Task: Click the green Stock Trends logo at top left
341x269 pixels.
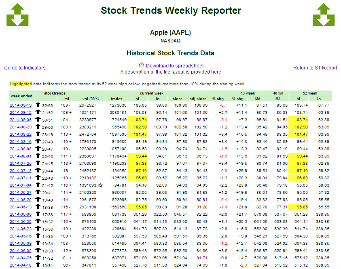Action: click(x=17, y=15)
